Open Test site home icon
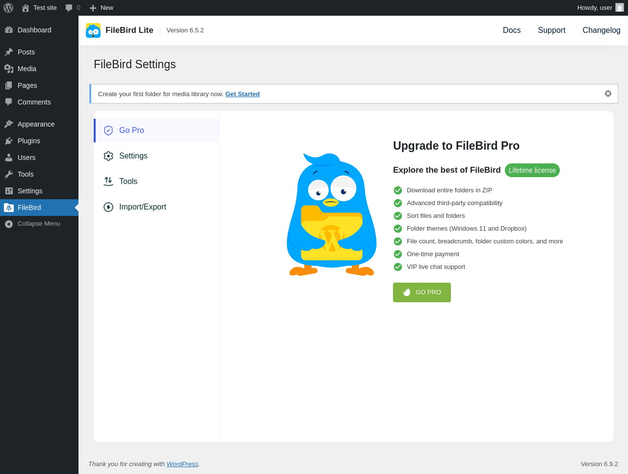Screen dimensions: 628x474 [26, 8]
